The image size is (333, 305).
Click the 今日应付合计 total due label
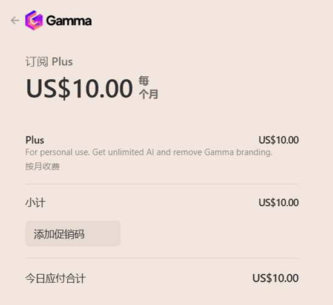click(x=56, y=278)
